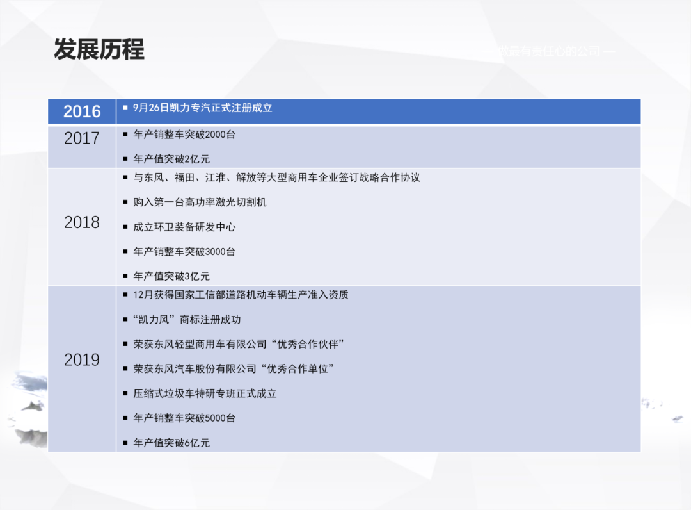691x510 pixels.
Task: Click the 签订战略合作协议 bullet about 东风、福田
Action: click(x=276, y=177)
